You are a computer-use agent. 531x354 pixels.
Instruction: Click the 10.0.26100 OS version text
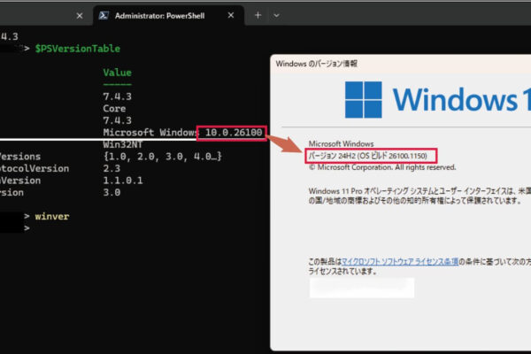coord(234,133)
